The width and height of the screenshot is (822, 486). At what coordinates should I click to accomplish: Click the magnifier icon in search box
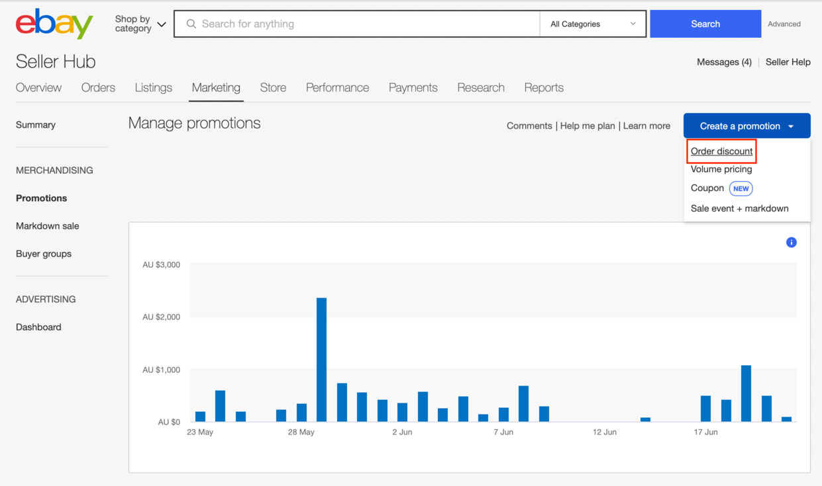(x=191, y=24)
